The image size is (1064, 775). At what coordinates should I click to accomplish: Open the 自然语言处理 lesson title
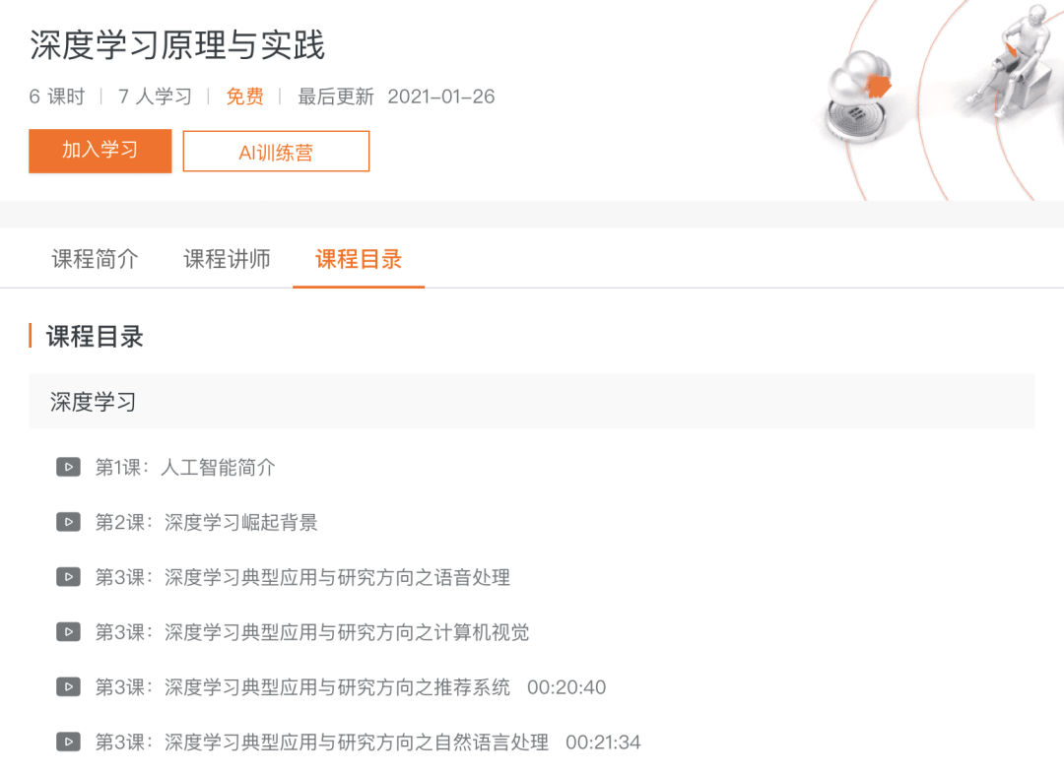321,742
